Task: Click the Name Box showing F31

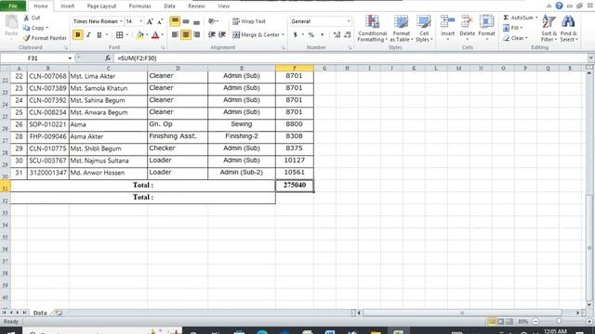Action: 34,58
